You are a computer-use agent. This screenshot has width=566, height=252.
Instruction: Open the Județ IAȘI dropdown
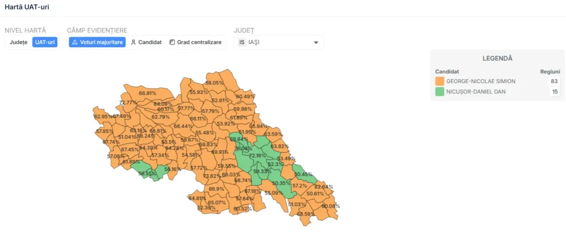(x=279, y=42)
